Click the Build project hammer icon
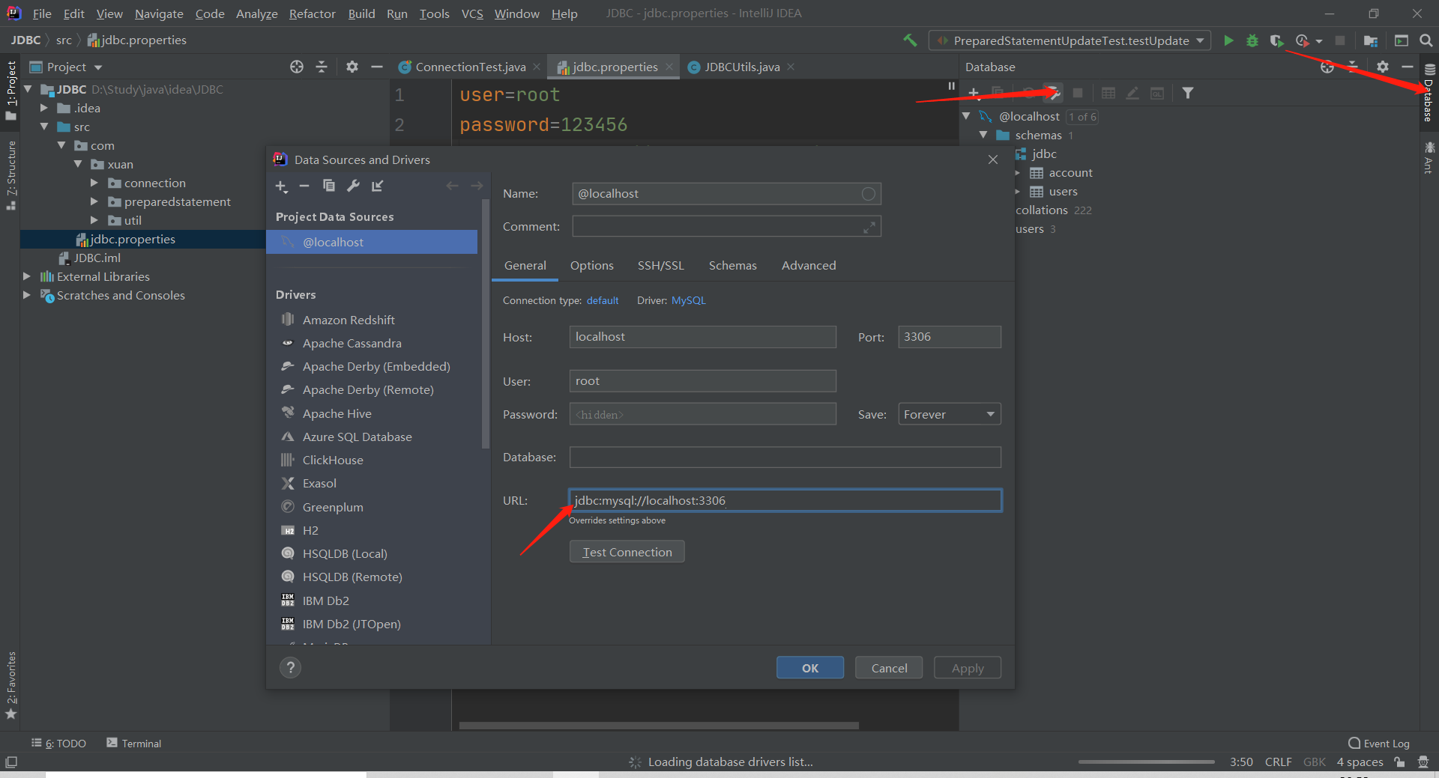 coord(910,40)
